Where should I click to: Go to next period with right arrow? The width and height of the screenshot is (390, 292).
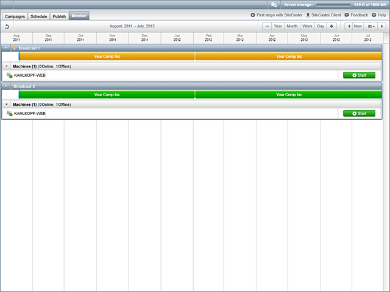click(x=383, y=26)
